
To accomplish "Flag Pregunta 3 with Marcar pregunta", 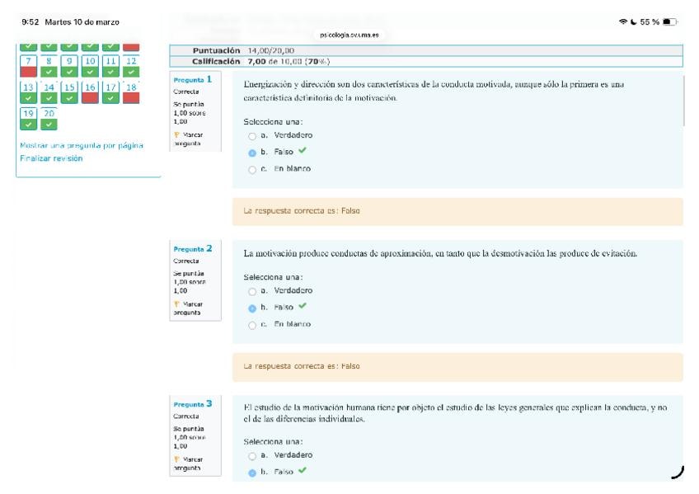I will (188, 463).
